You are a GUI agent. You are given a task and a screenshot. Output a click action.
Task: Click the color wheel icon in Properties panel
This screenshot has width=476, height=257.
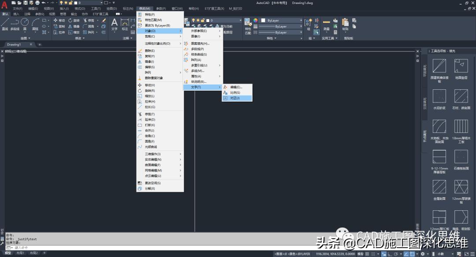(255, 20)
